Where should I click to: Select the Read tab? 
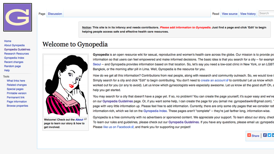click(216, 14)
